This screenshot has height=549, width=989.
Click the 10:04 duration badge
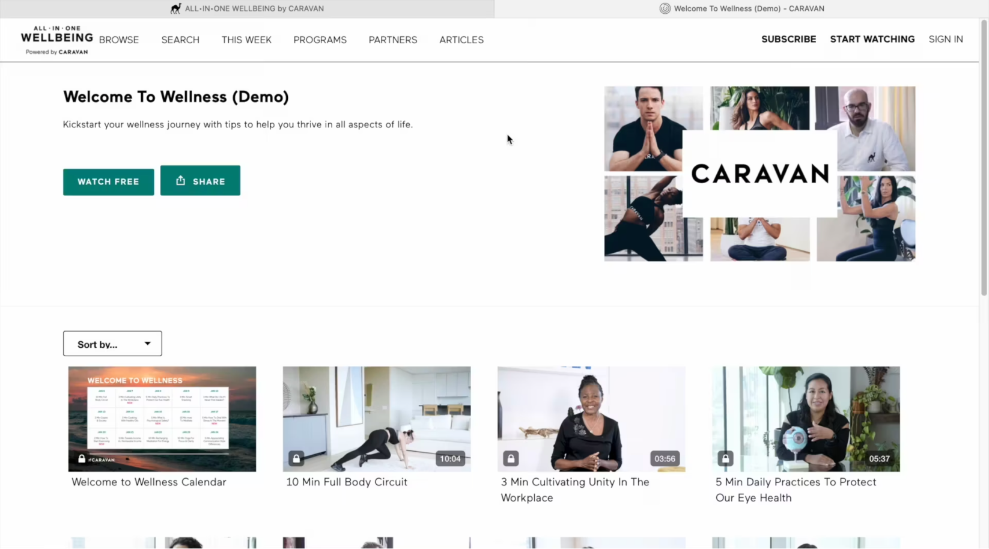point(450,458)
